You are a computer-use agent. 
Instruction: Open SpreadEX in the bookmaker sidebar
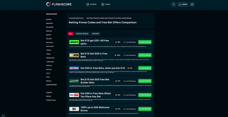pos(50,27)
